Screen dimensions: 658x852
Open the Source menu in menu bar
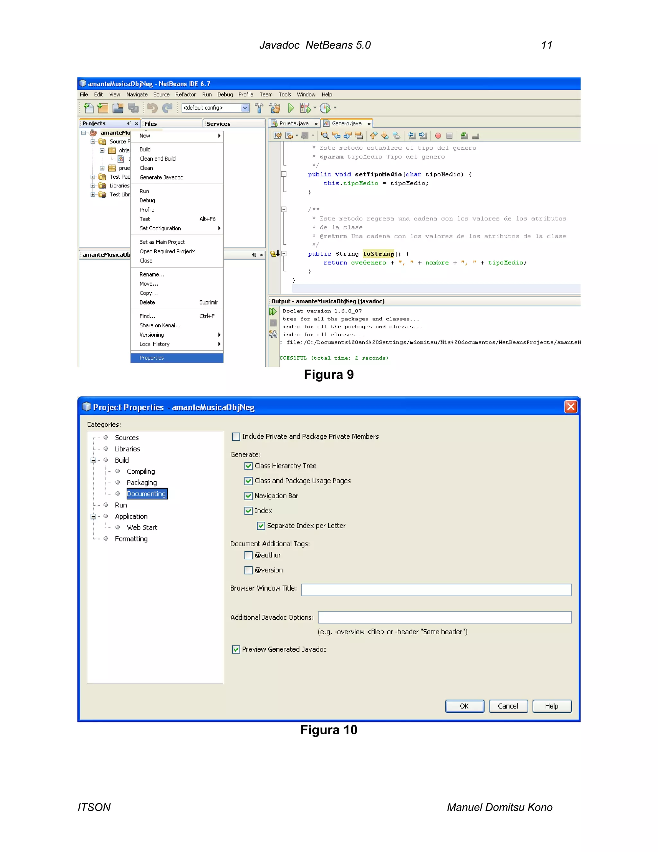pos(161,95)
